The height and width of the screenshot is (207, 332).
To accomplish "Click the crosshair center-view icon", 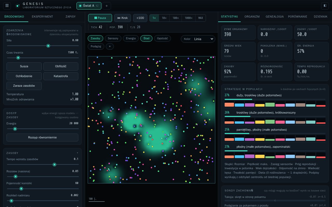I will pyautogui.click(x=110, y=46).
